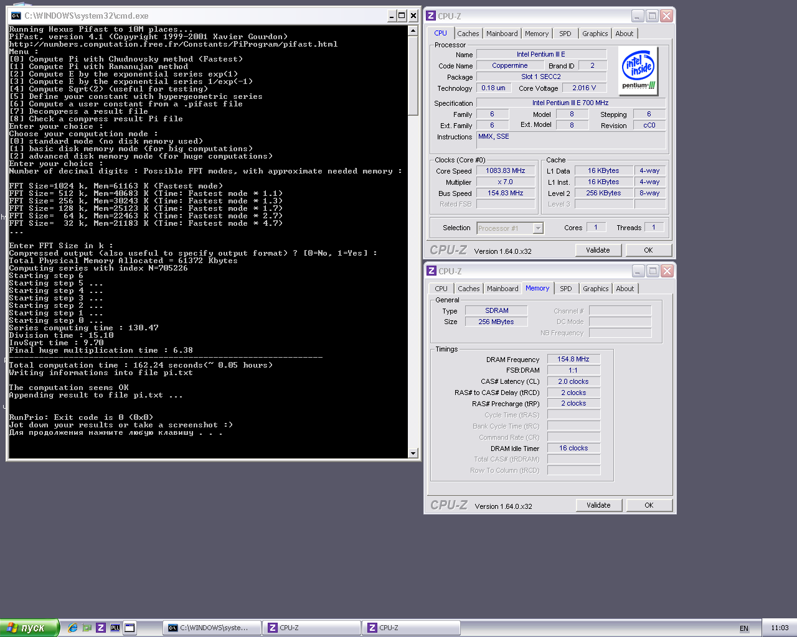The height and width of the screenshot is (637, 797).
Task: Click the FSB:DRAM value 1:1
Action: (x=573, y=370)
